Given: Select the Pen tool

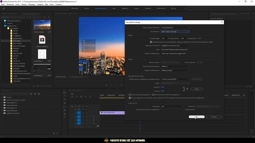Looking at the screenshot, I should (x=65, y=110).
